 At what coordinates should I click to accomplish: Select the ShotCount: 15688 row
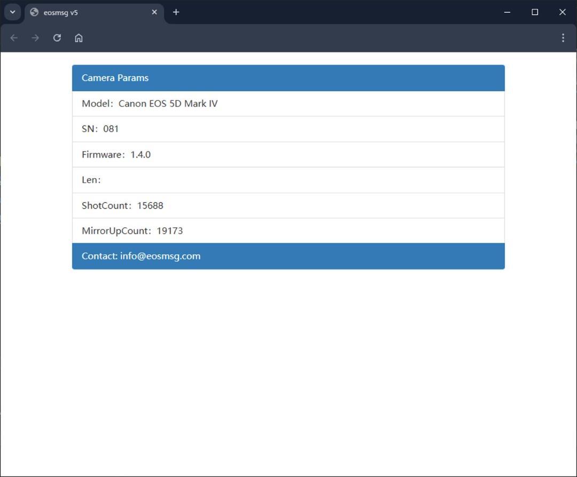288,205
